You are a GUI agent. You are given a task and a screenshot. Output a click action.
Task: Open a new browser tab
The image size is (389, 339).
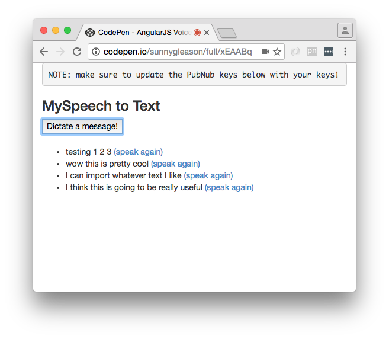(x=227, y=33)
